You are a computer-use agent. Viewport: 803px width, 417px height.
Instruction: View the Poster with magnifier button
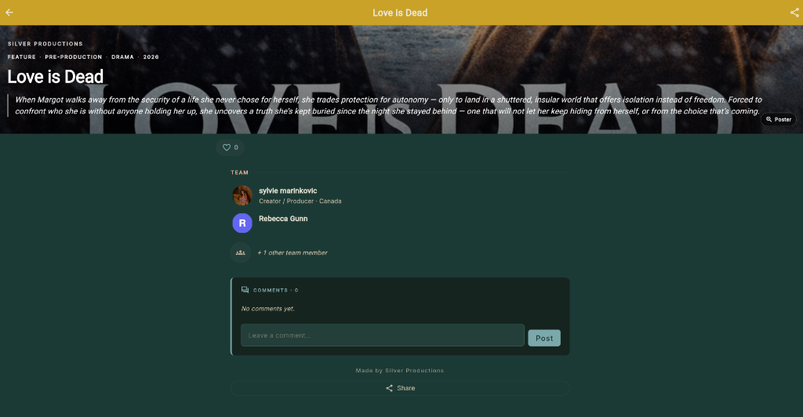[779, 119]
